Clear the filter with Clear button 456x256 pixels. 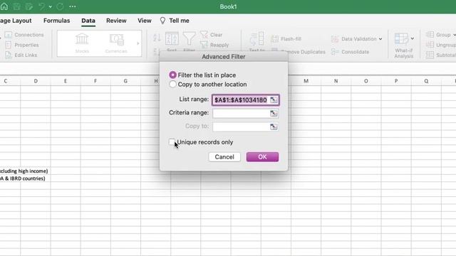click(x=212, y=35)
